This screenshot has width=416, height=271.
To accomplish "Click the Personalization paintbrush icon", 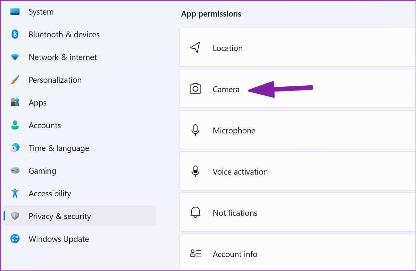I will click(15, 80).
